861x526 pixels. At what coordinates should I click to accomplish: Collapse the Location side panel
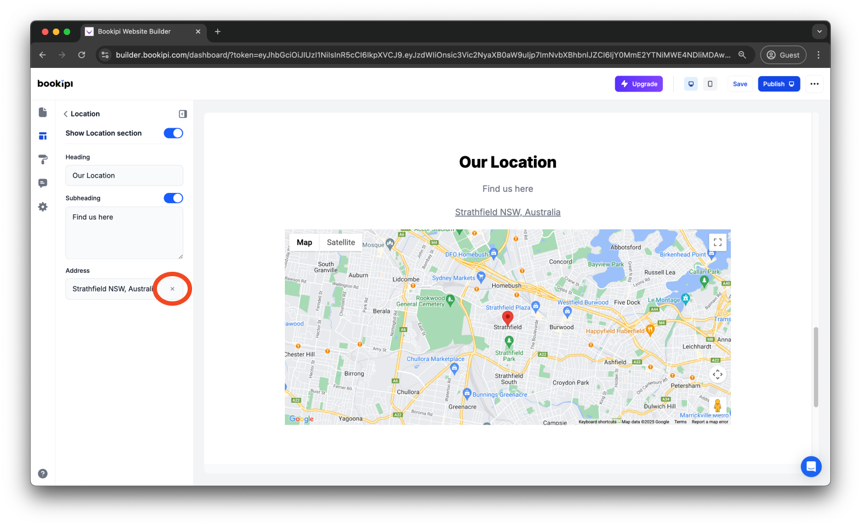183,114
